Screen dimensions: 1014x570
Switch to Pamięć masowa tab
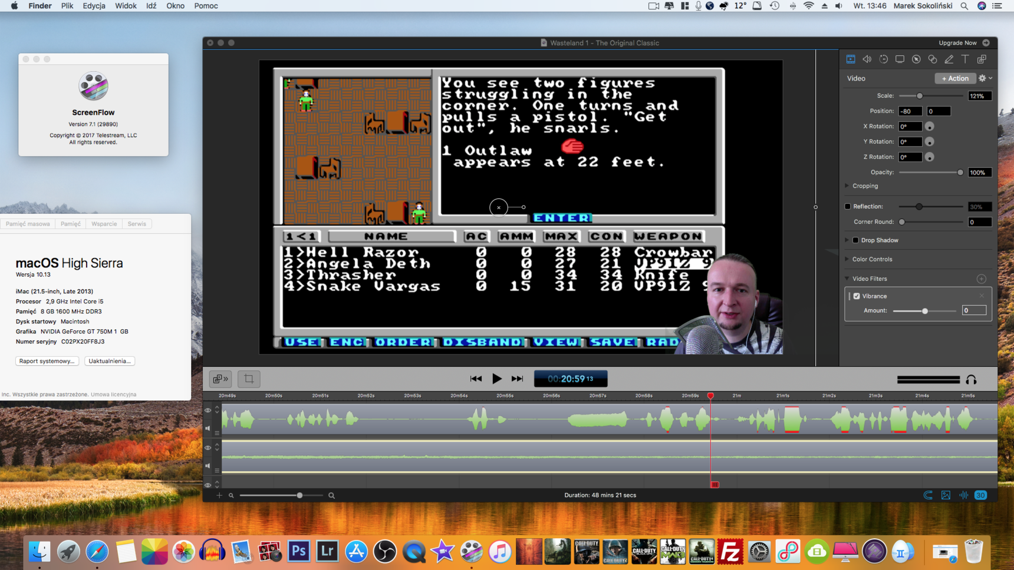pyautogui.click(x=28, y=224)
